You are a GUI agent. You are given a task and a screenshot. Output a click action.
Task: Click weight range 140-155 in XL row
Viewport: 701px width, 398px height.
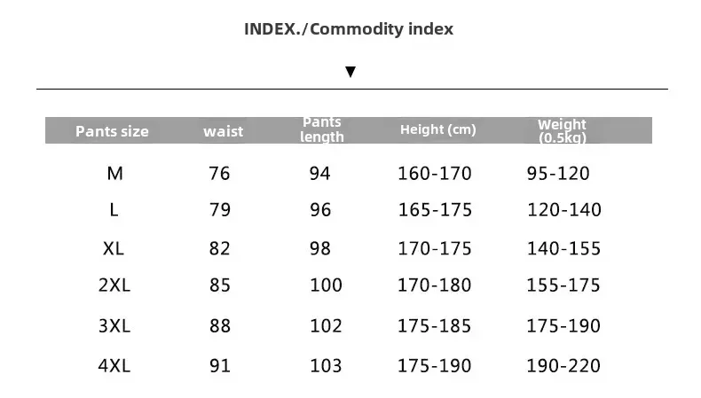563,248
